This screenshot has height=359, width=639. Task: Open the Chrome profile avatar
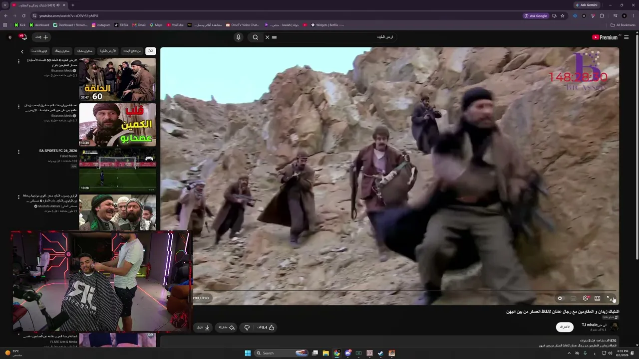[x=624, y=16]
